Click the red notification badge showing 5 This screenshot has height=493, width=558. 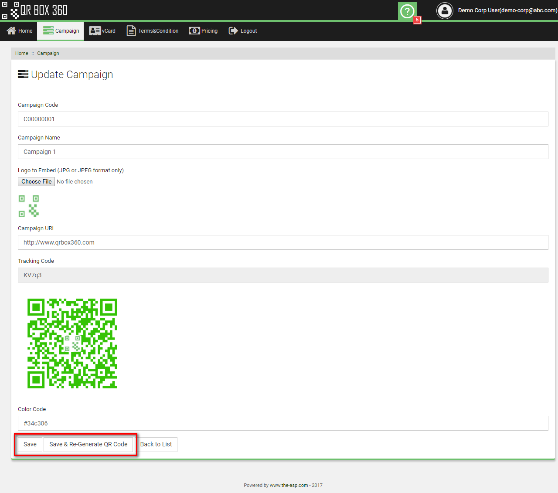point(417,20)
